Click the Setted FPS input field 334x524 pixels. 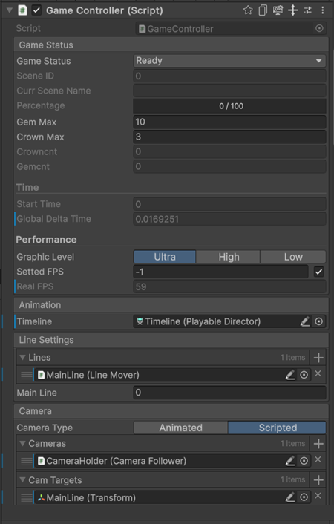point(220,272)
